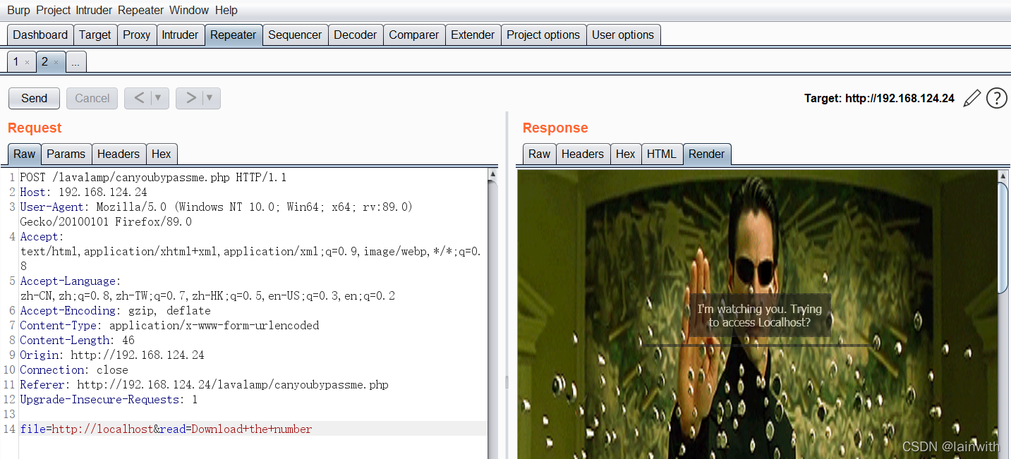The width and height of the screenshot is (1011, 459).
Task: Select the response HTML tab
Action: [x=662, y=154]
